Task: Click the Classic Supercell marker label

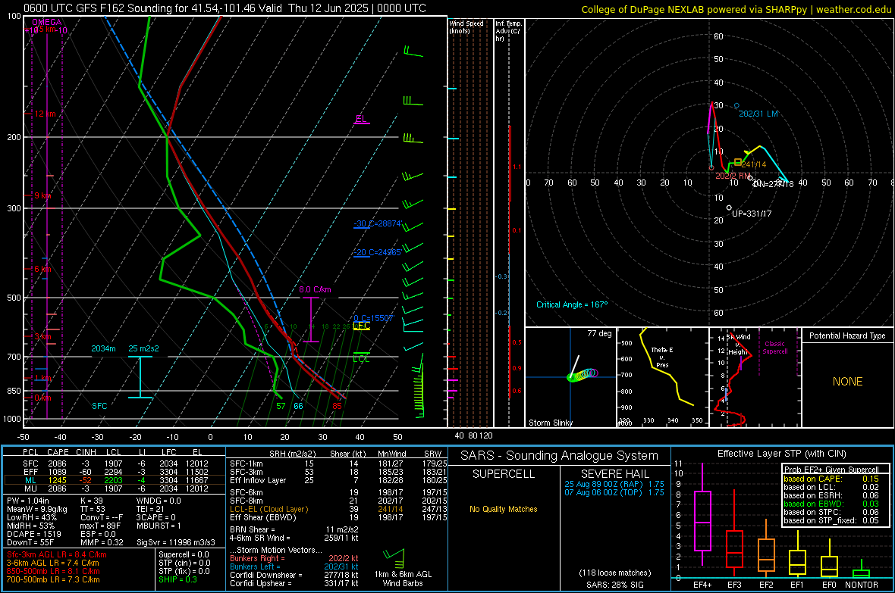Action: tap(775, 348)
